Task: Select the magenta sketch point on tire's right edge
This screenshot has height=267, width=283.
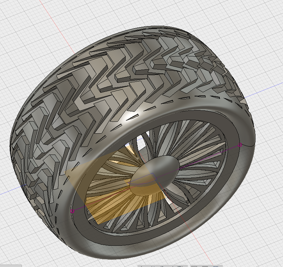Action: click(x=240, y=145)
